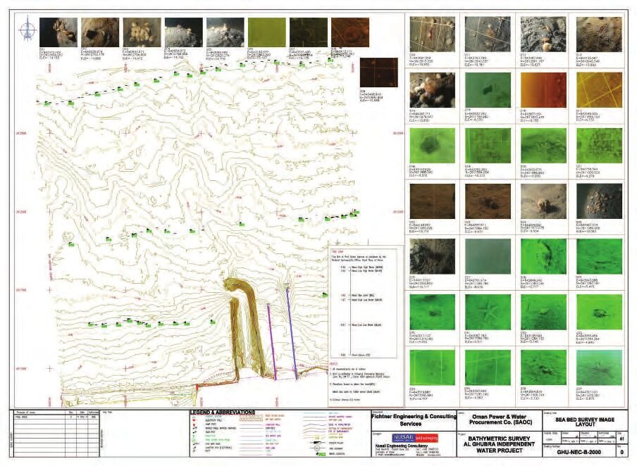The height and width of the screenshot is (466, 637).
Task: Click the left purple pipeline line on map
Action: point(272,342)
